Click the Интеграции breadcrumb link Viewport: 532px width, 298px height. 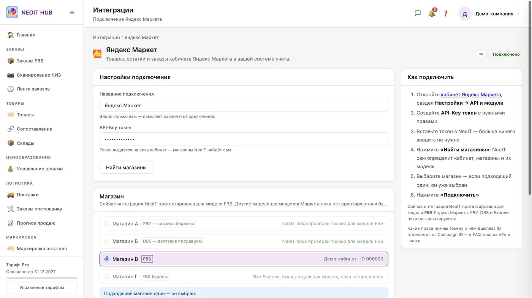click(x=106, y=38)
